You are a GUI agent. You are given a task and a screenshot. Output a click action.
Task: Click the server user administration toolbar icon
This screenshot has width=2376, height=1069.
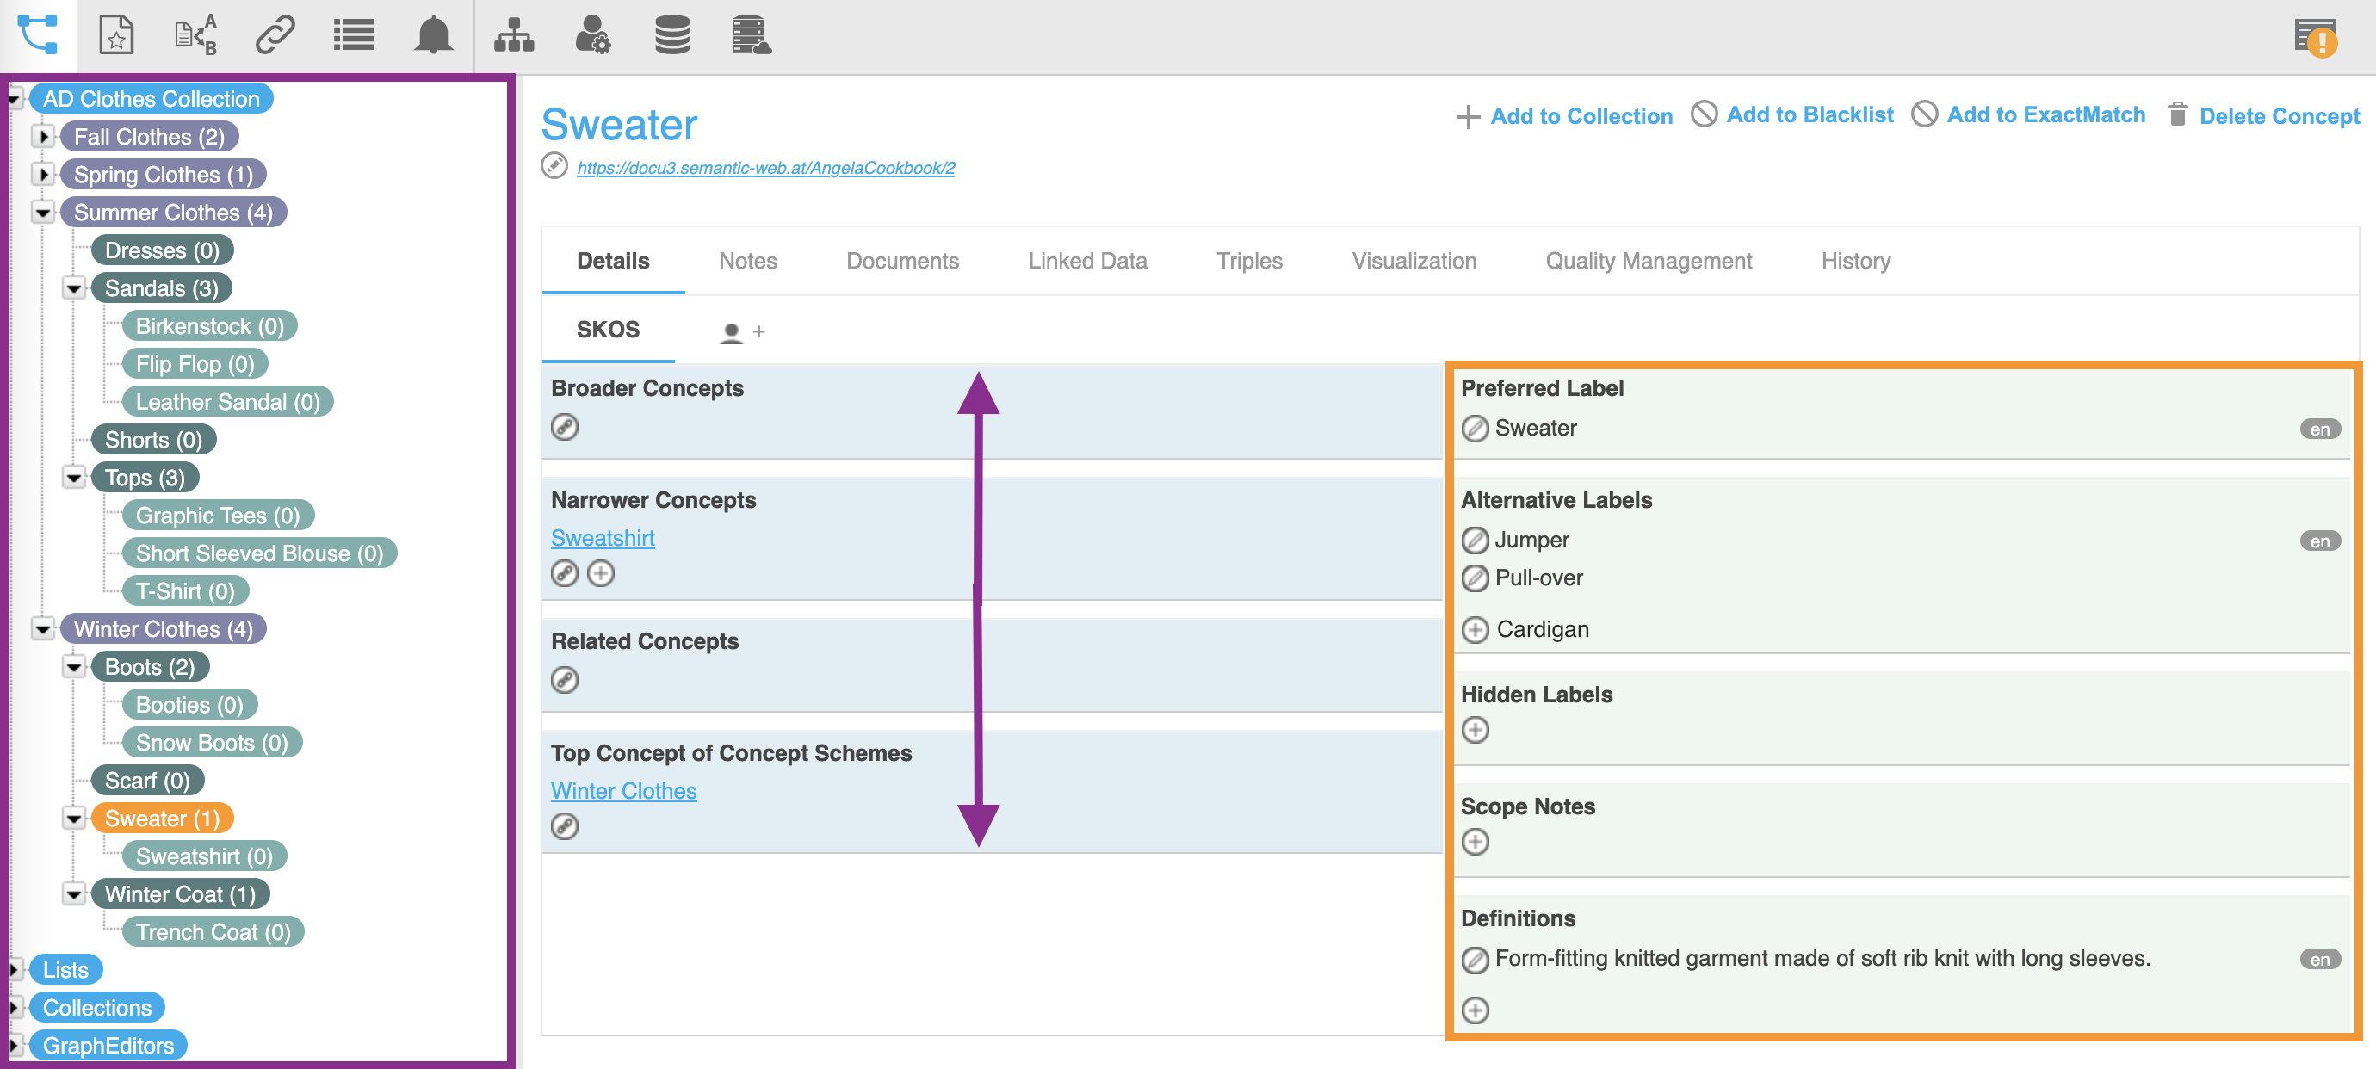[x=751, y=35]
